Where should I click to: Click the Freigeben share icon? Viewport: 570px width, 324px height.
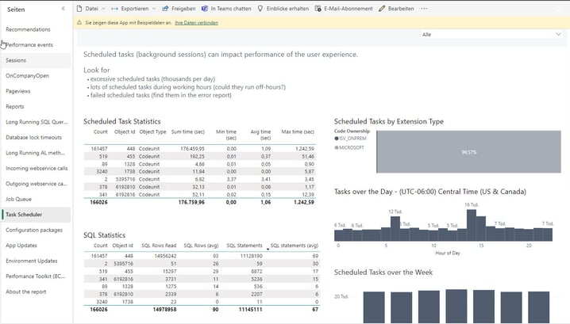click(165, 9)
